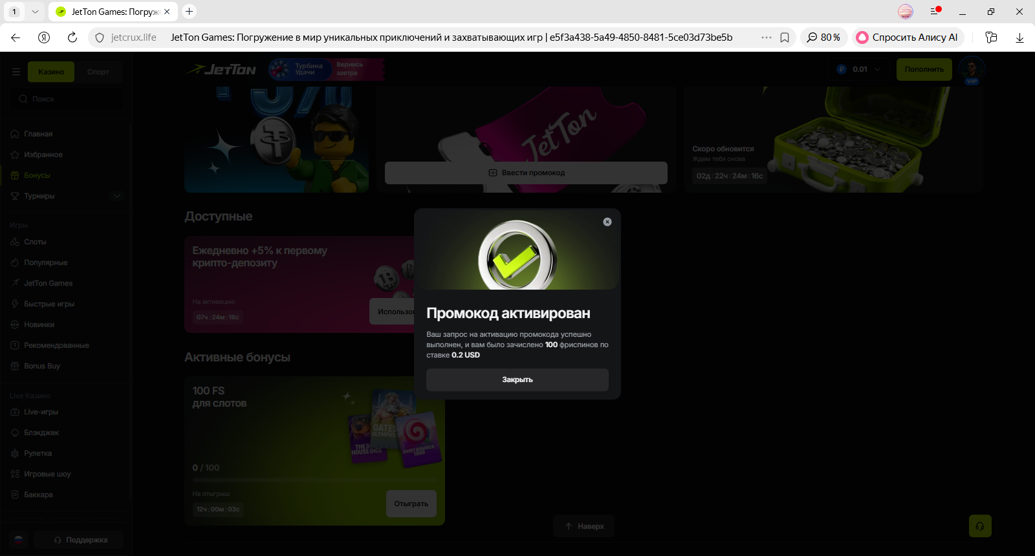Viewport: 1035px width, 556px height.
Task: Switch to the Спорт tab
Action: (98, 72)
